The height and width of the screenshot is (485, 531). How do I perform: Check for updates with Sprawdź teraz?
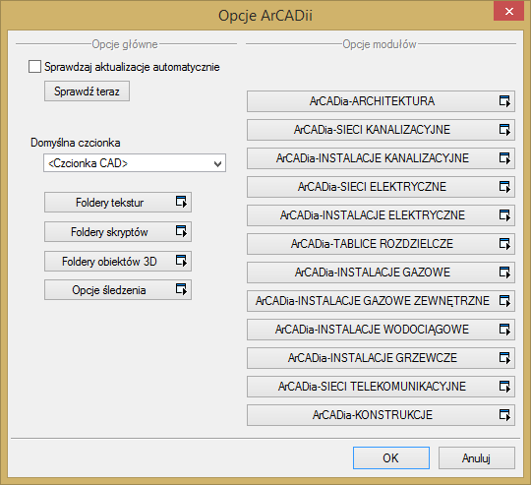pyautogui.click(x=87, y=91)
